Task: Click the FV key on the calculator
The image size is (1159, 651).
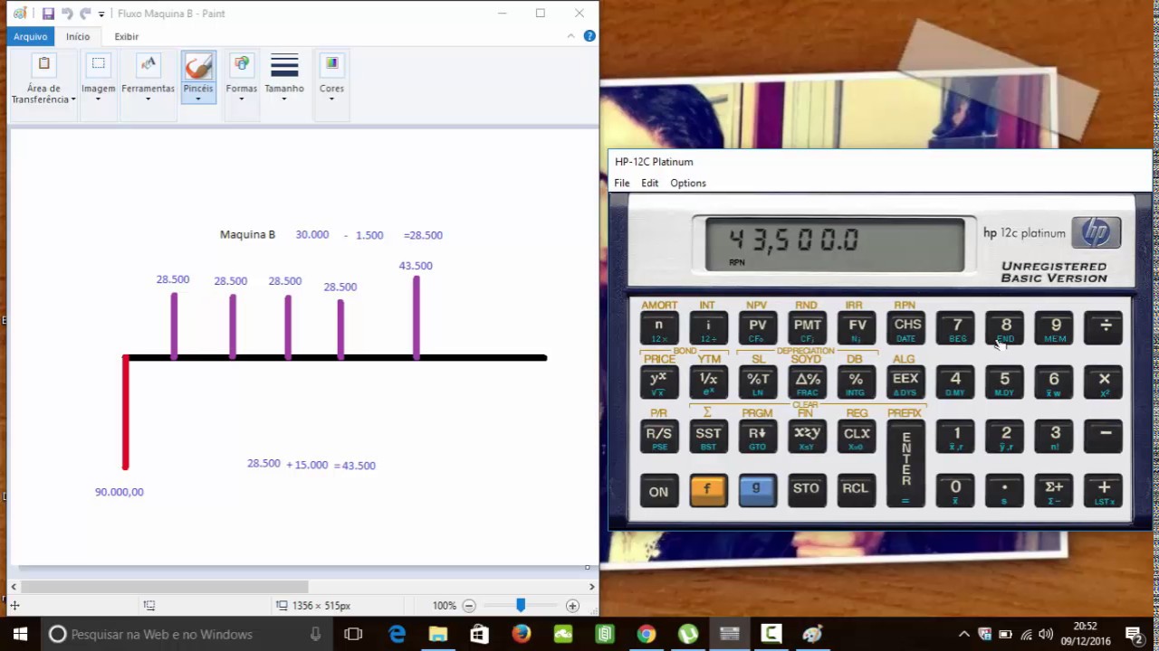Action: pos(857,329)
